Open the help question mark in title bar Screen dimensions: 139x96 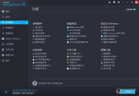click(123, 2)
